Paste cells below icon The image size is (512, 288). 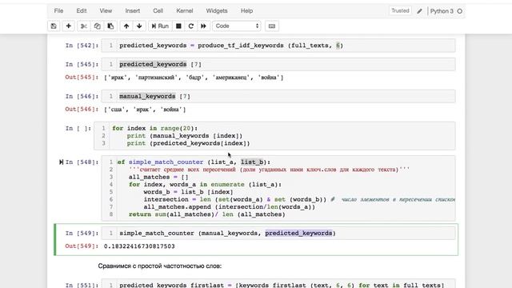point(110,26)
